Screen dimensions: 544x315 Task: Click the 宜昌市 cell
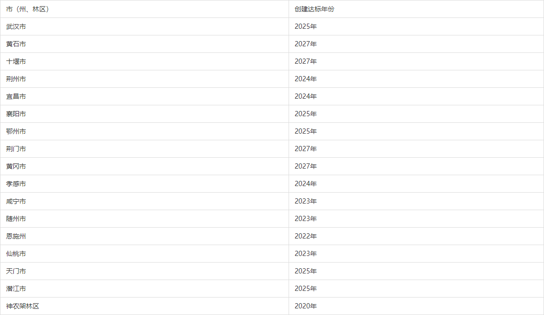click(144, 96)
